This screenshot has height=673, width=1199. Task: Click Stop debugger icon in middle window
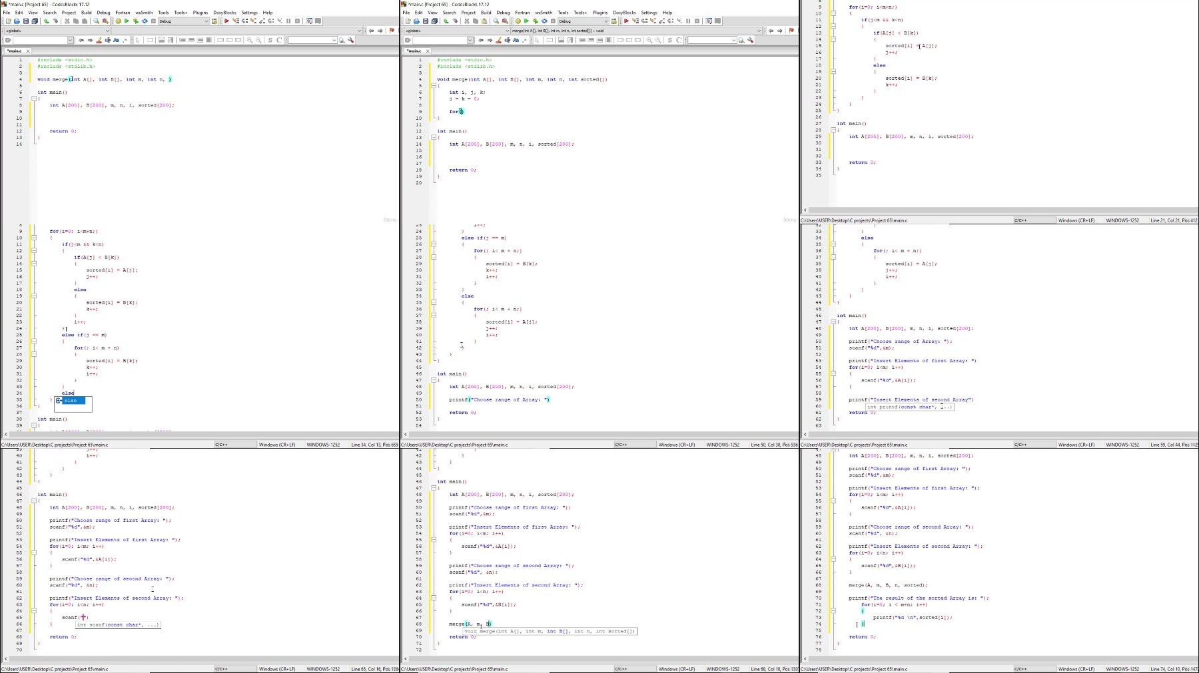(697, 21)
